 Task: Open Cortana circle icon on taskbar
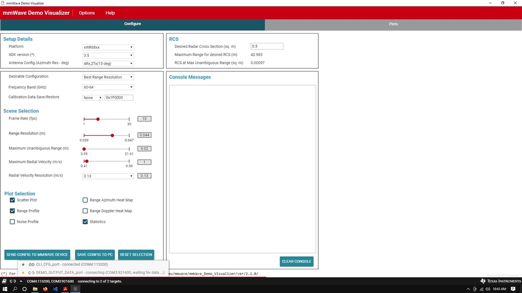25,289
